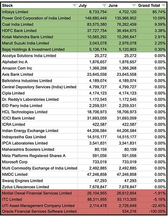This screenshot has height=216, width=168.
Task: Click UTI Asset Management's -22.45% cell
Action: point(152,206)
